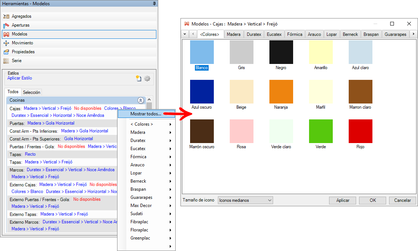Expand the Floraplac submenu
The image size is (418, 251).
(x=170, y=230)
